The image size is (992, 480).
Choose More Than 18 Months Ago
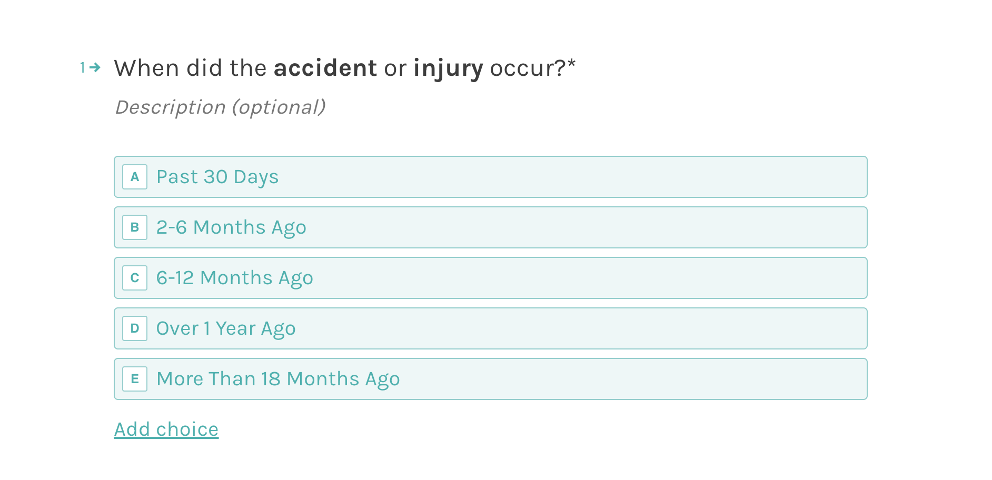tap(491, 379)
